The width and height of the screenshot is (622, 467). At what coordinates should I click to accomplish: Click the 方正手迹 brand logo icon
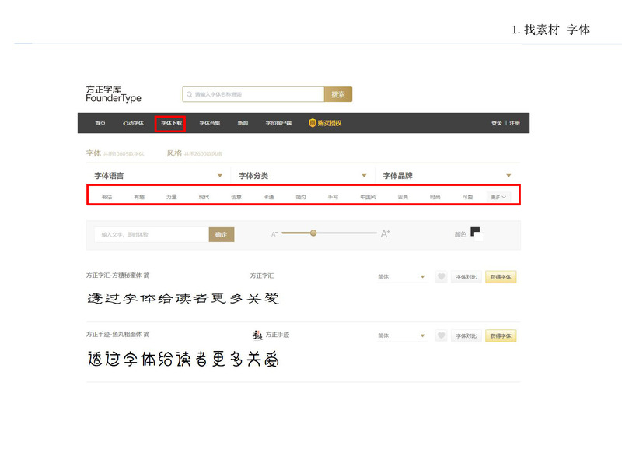257,335
